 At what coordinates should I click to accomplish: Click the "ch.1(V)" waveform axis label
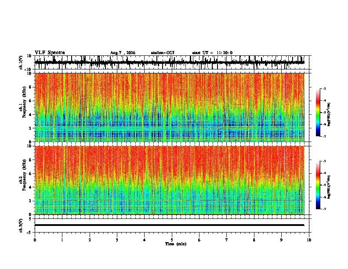point(21,62)
